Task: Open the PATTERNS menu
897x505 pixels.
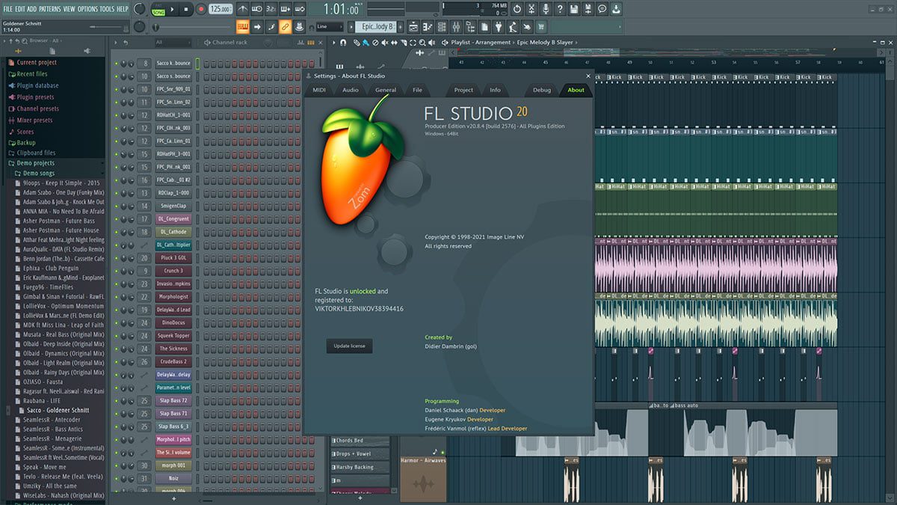Action: 50,8
